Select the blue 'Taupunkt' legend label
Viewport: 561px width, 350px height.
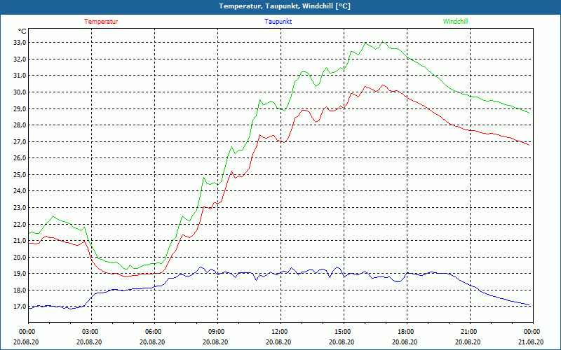[278, 22]
